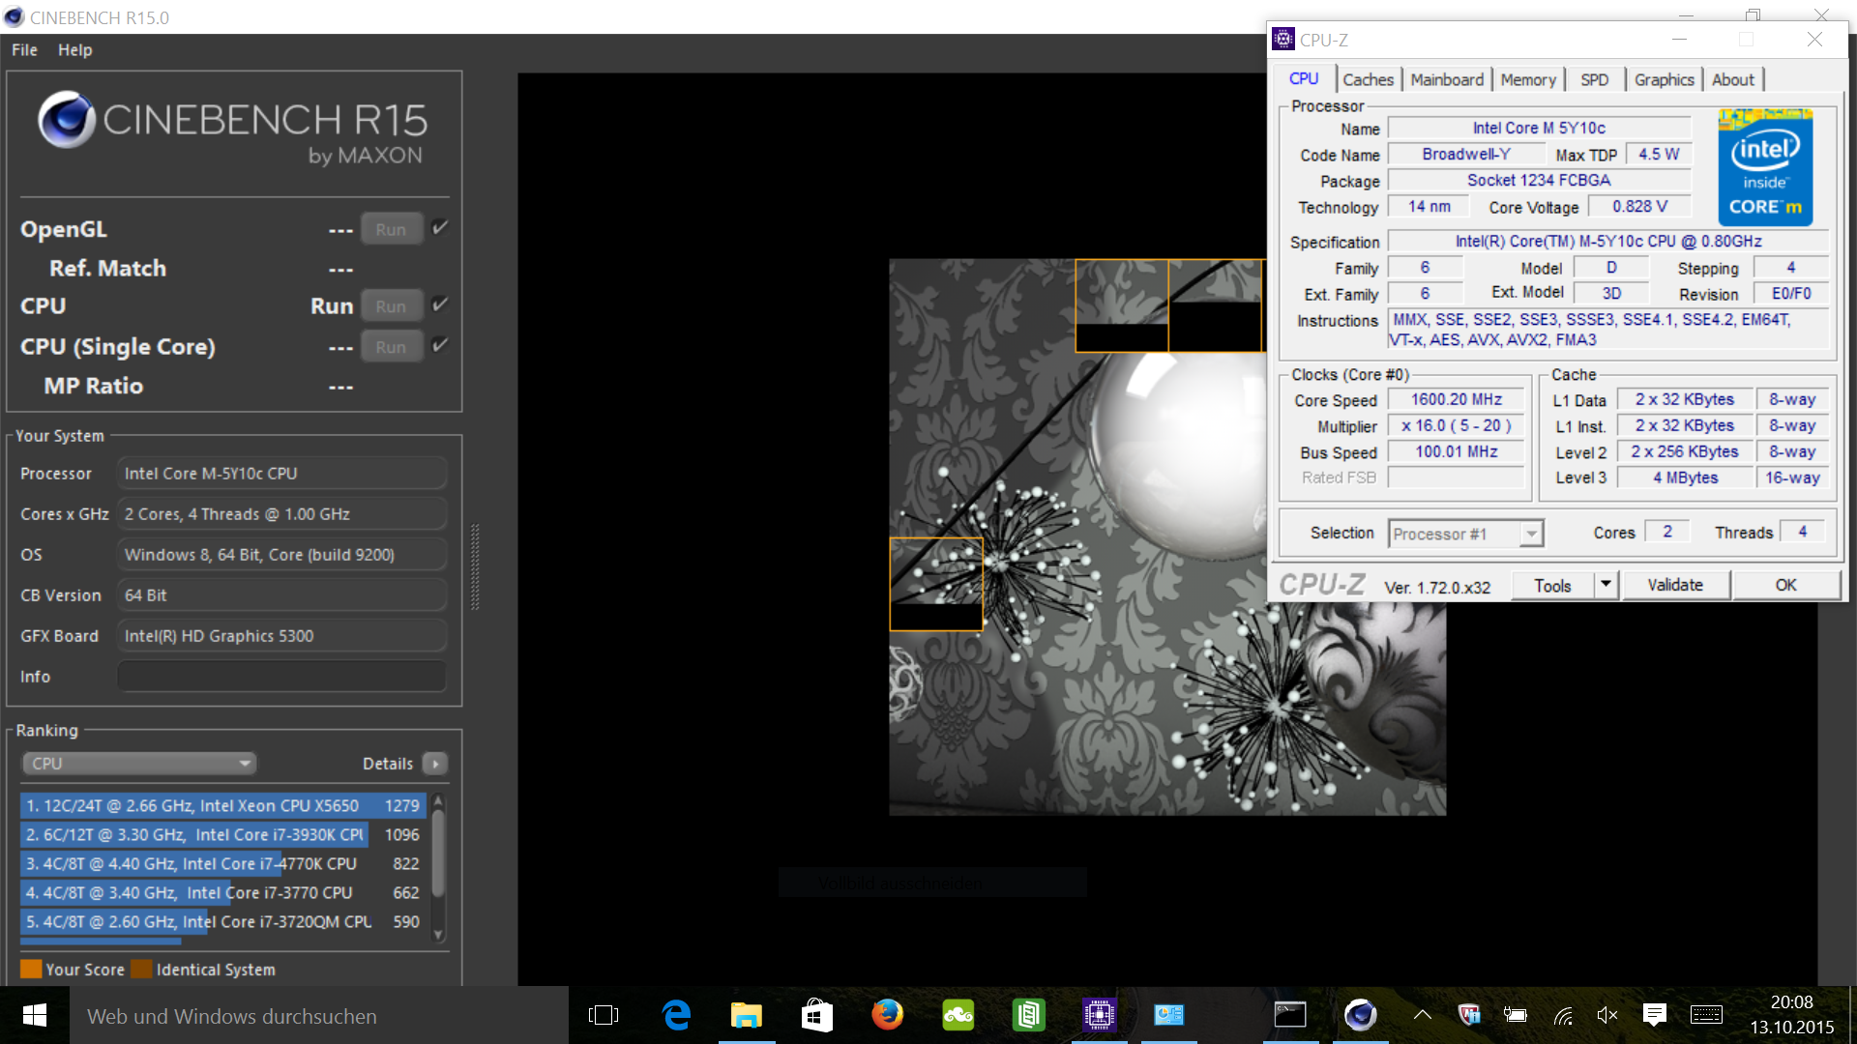The height and width of the screenshot is (1044, 1857).
Task: Click the muted volume tray icon
Action: click(1606, 1015)
